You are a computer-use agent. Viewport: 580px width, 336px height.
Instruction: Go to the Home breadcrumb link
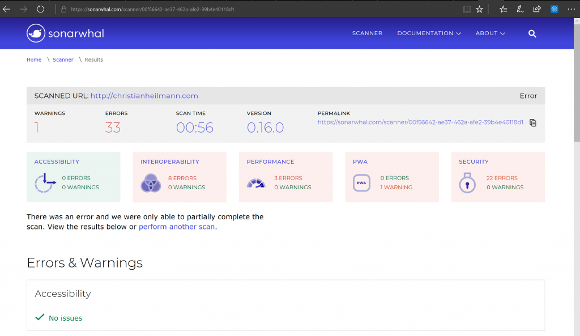[34, 59]
